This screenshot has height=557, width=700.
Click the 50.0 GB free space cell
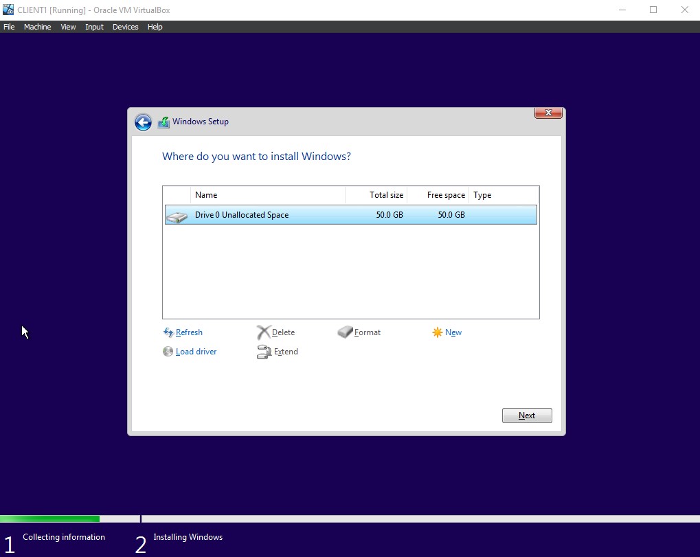click(x=451, y=215)
